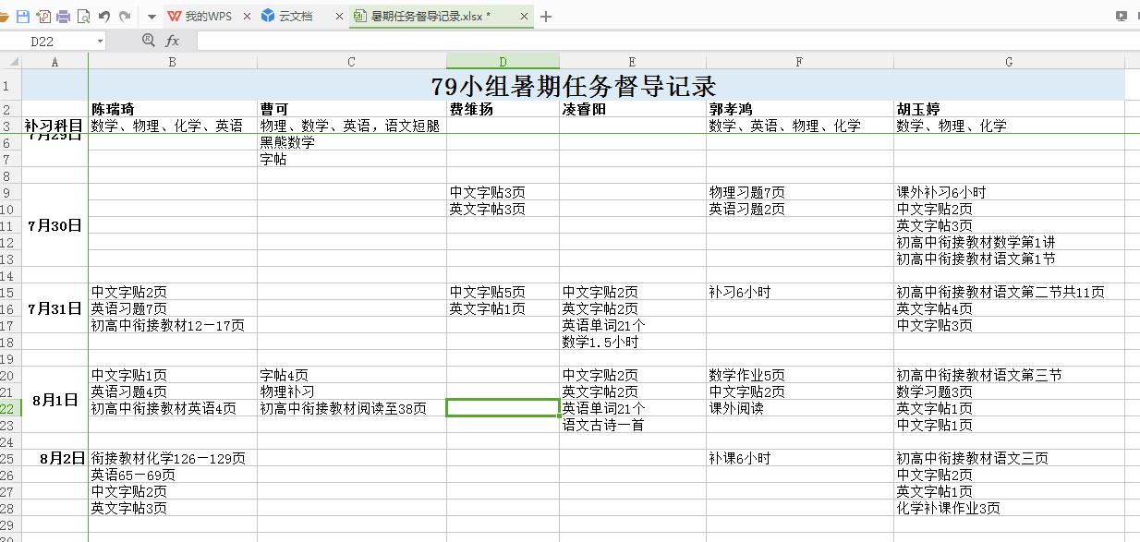Click the Save icon in quick toolbar
This screenshot has height=542, width=1140.
click(x=23, y=17)
